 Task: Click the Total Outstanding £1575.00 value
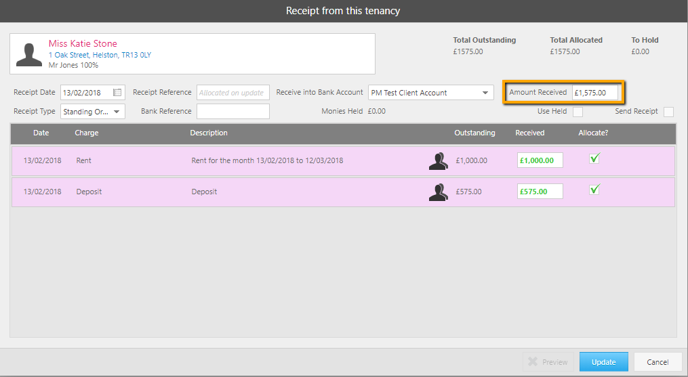[468, 51]
